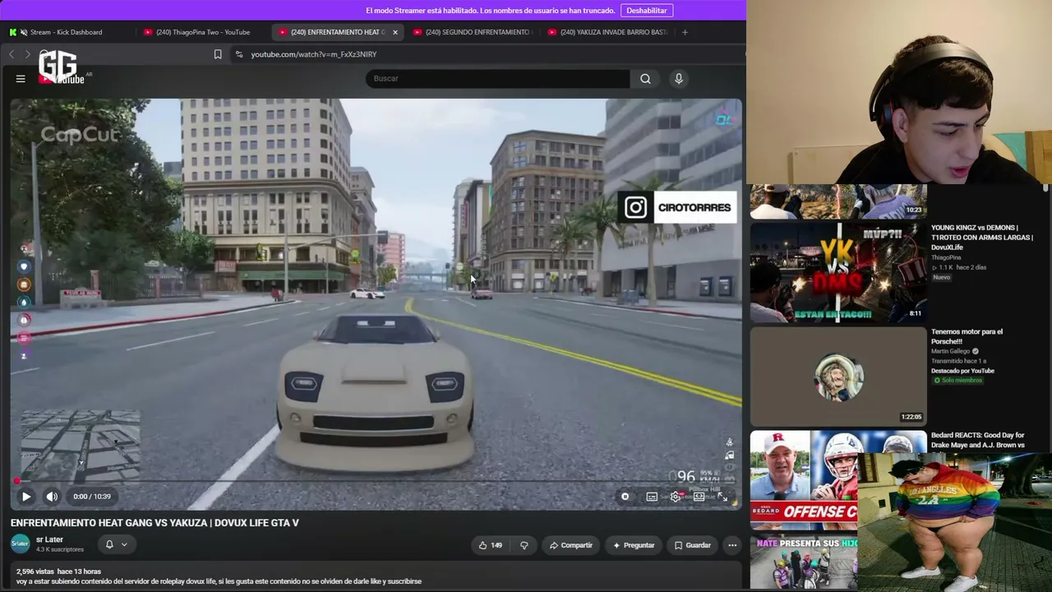This screenshot has height=592, width=1052.
Task: Open Tenemos motor para el Porsche title
Action: 967,336
